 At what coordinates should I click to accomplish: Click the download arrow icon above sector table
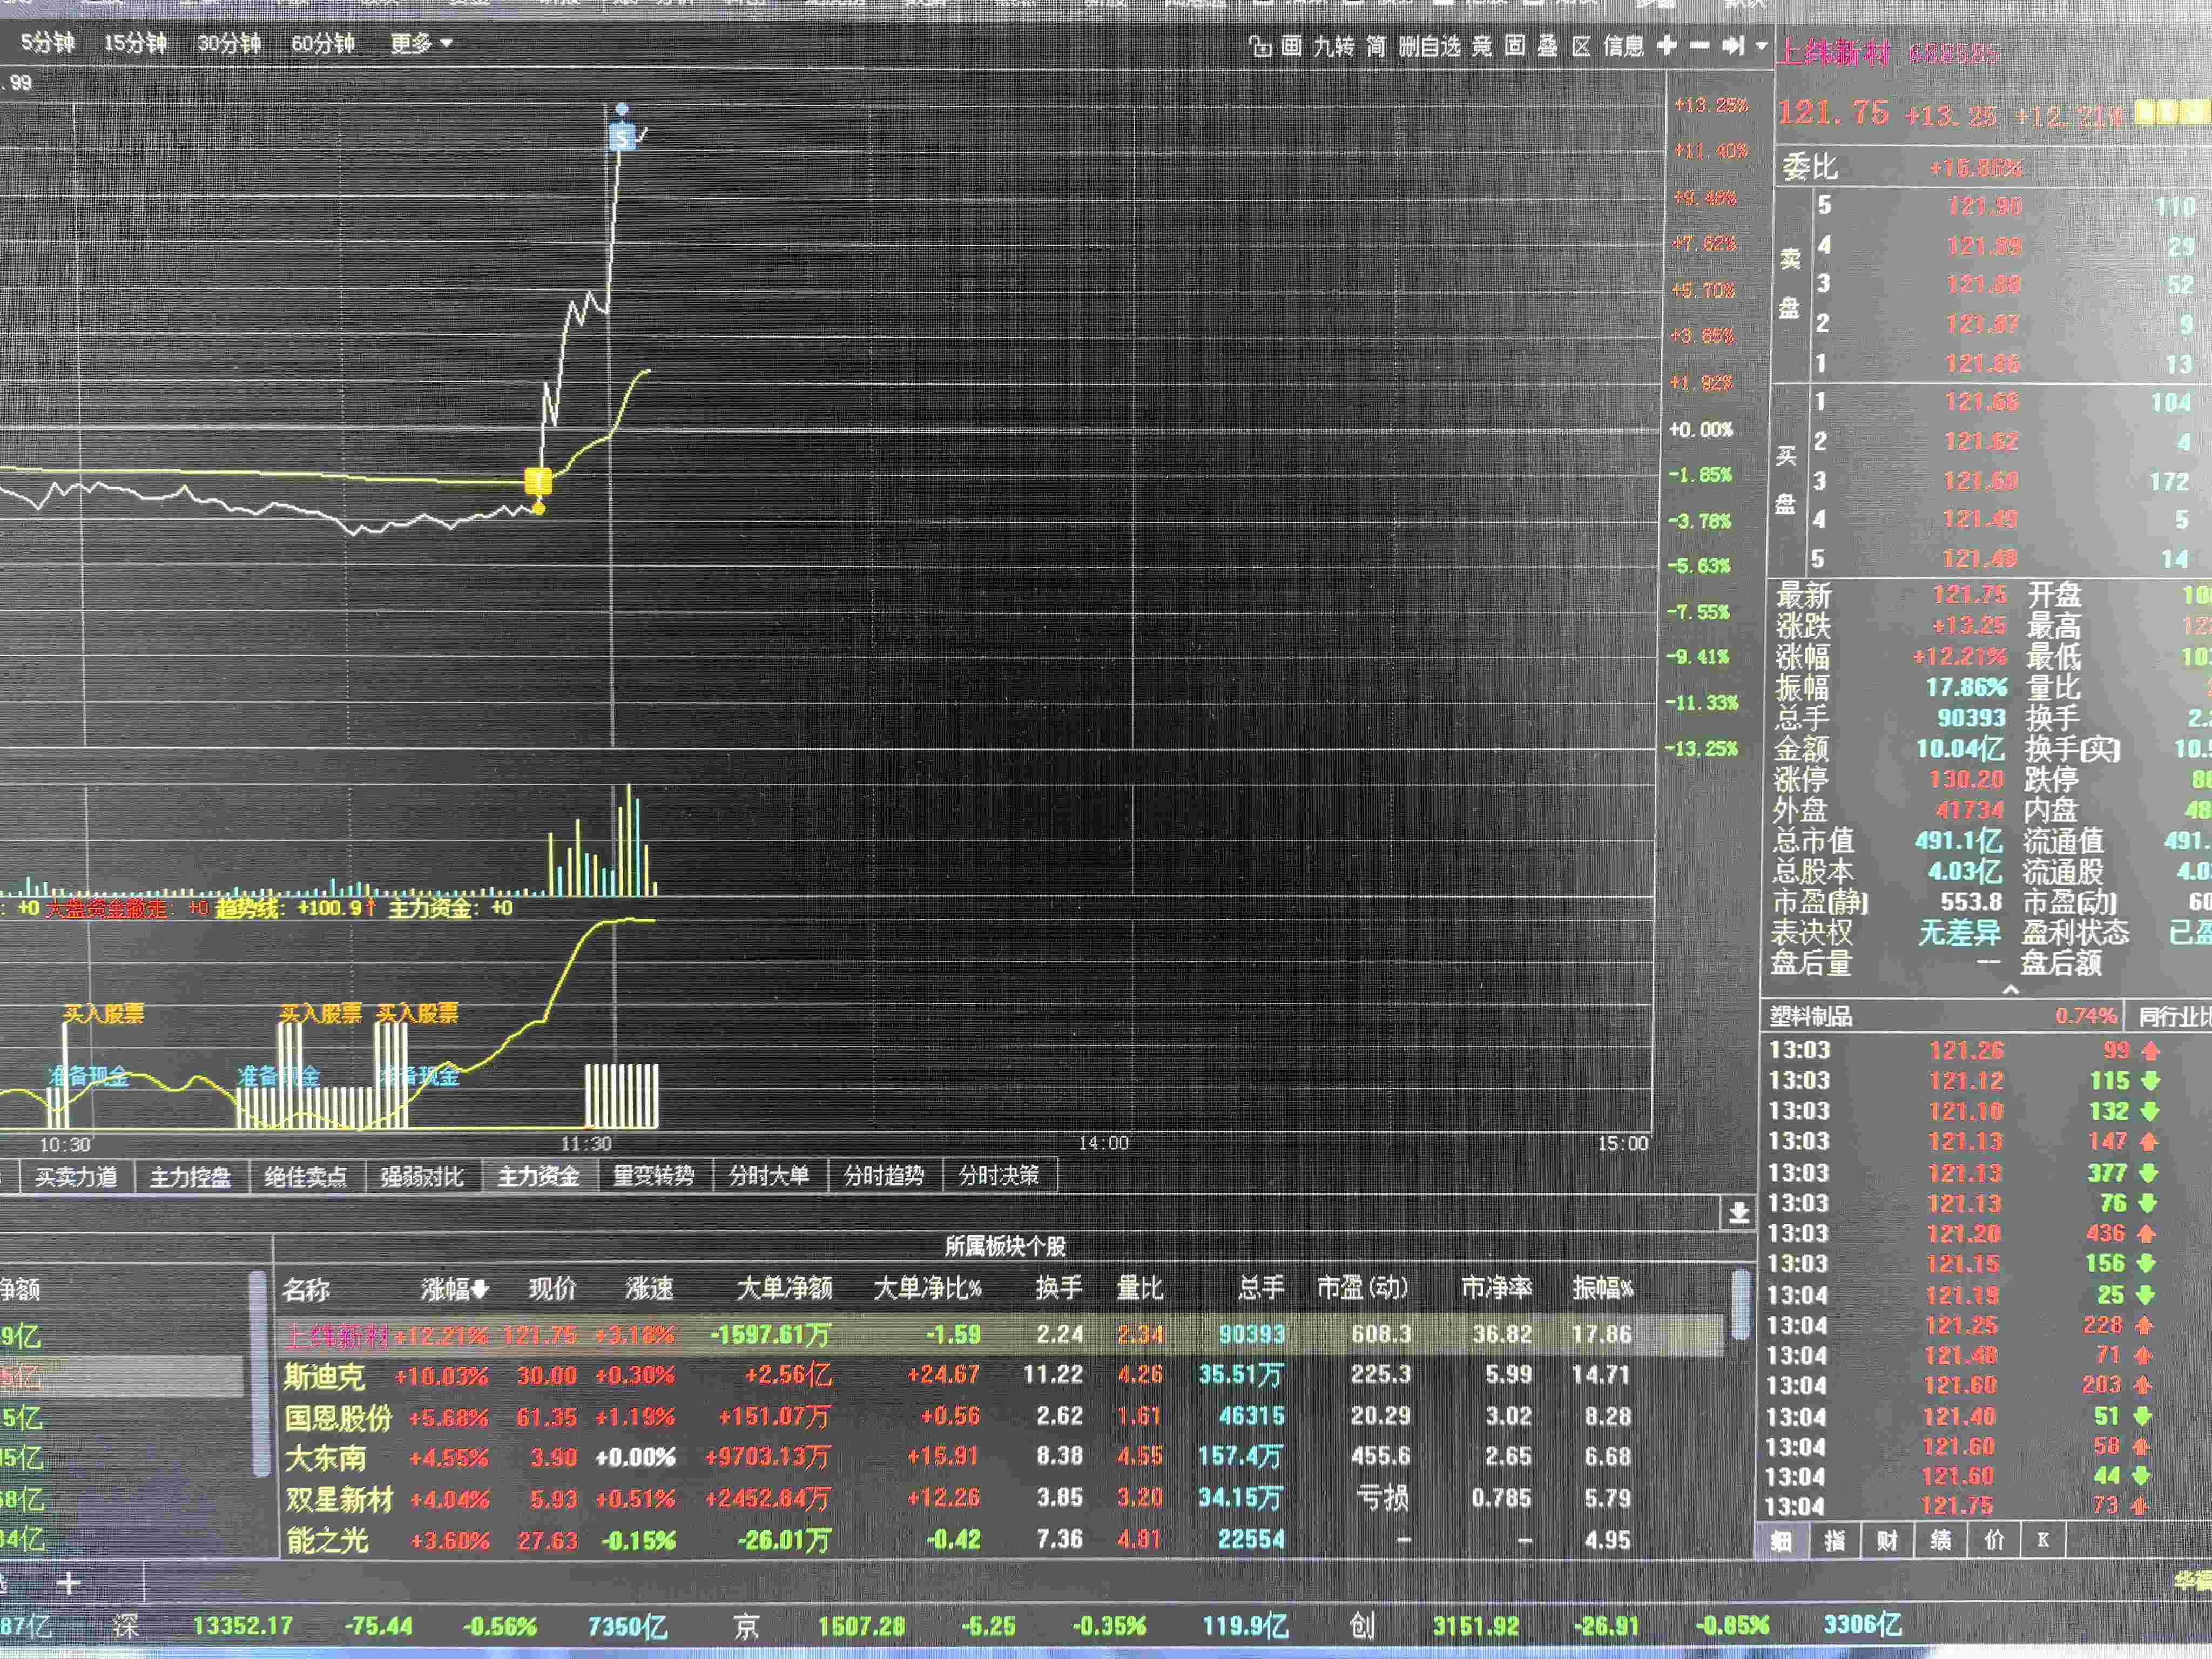tap(1739, 1213)
